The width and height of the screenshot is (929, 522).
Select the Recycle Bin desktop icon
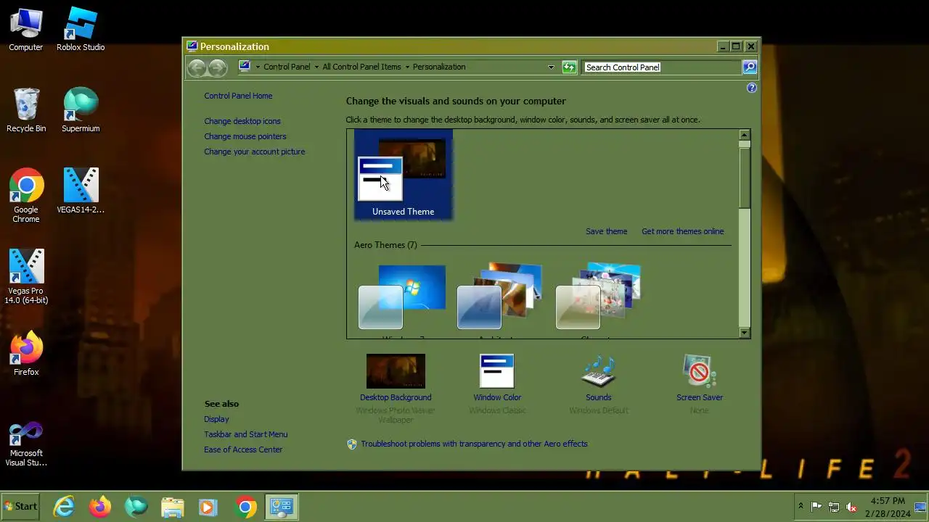(x=26, y=110)
